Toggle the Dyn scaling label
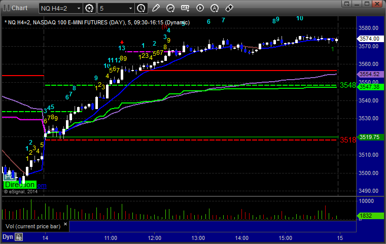Screen dimensions: 386x244 [8, 237]
